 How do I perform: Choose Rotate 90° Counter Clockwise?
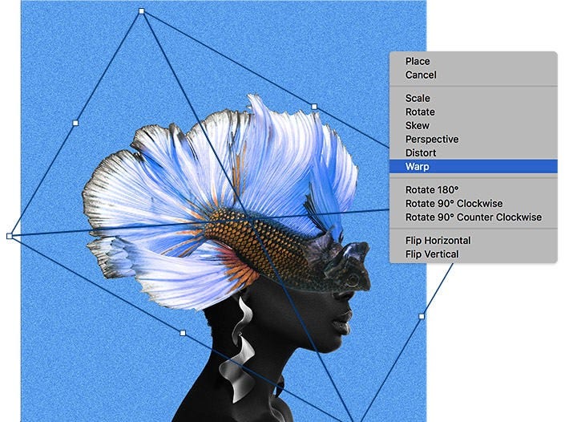pyautogui.click(x=474, y=217)
